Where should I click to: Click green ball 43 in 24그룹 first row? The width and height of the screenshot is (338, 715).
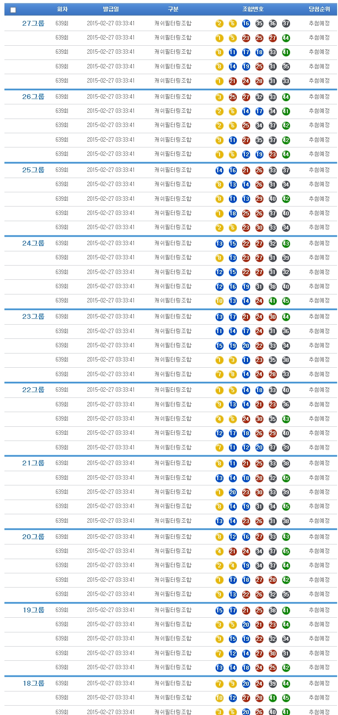click(286, 243)
